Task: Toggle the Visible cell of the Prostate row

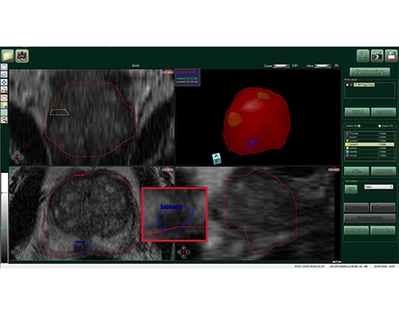Action: (x=387, y=133)
